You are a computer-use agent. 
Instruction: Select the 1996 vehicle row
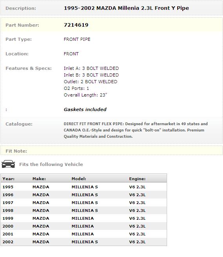[x=84, y=195]
